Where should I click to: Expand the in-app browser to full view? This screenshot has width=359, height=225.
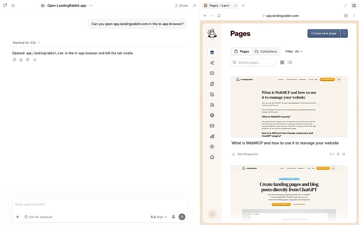tap(346, 6)
